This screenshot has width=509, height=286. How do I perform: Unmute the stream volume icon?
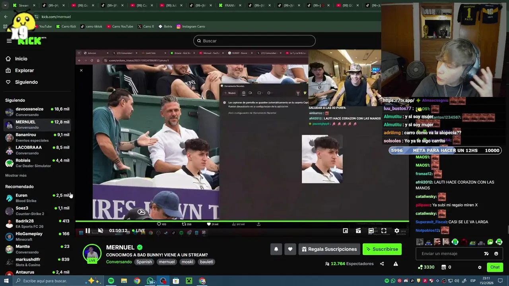[x=101, y=230]
